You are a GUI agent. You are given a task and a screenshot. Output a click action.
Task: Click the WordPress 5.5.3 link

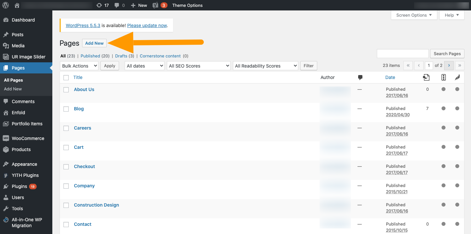[83, 25]
